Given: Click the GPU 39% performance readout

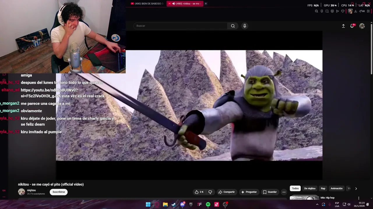Looking at the screenshot, I should click(330, 5).
